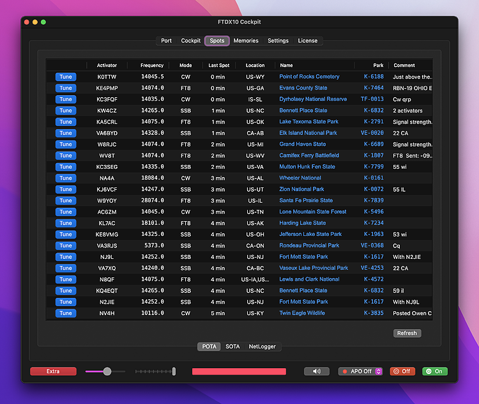Sort spots by Frequency column
Viewport: 479px width, 404px height.
(152, 65)
